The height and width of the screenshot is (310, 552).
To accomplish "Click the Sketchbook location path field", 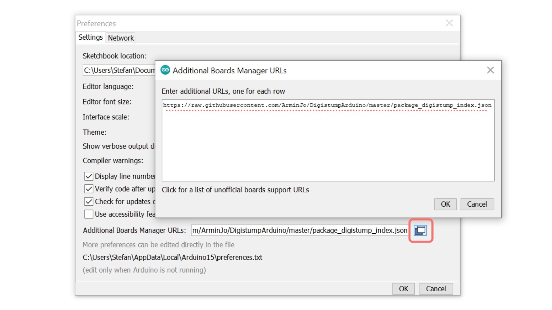I will click(119, 70).
